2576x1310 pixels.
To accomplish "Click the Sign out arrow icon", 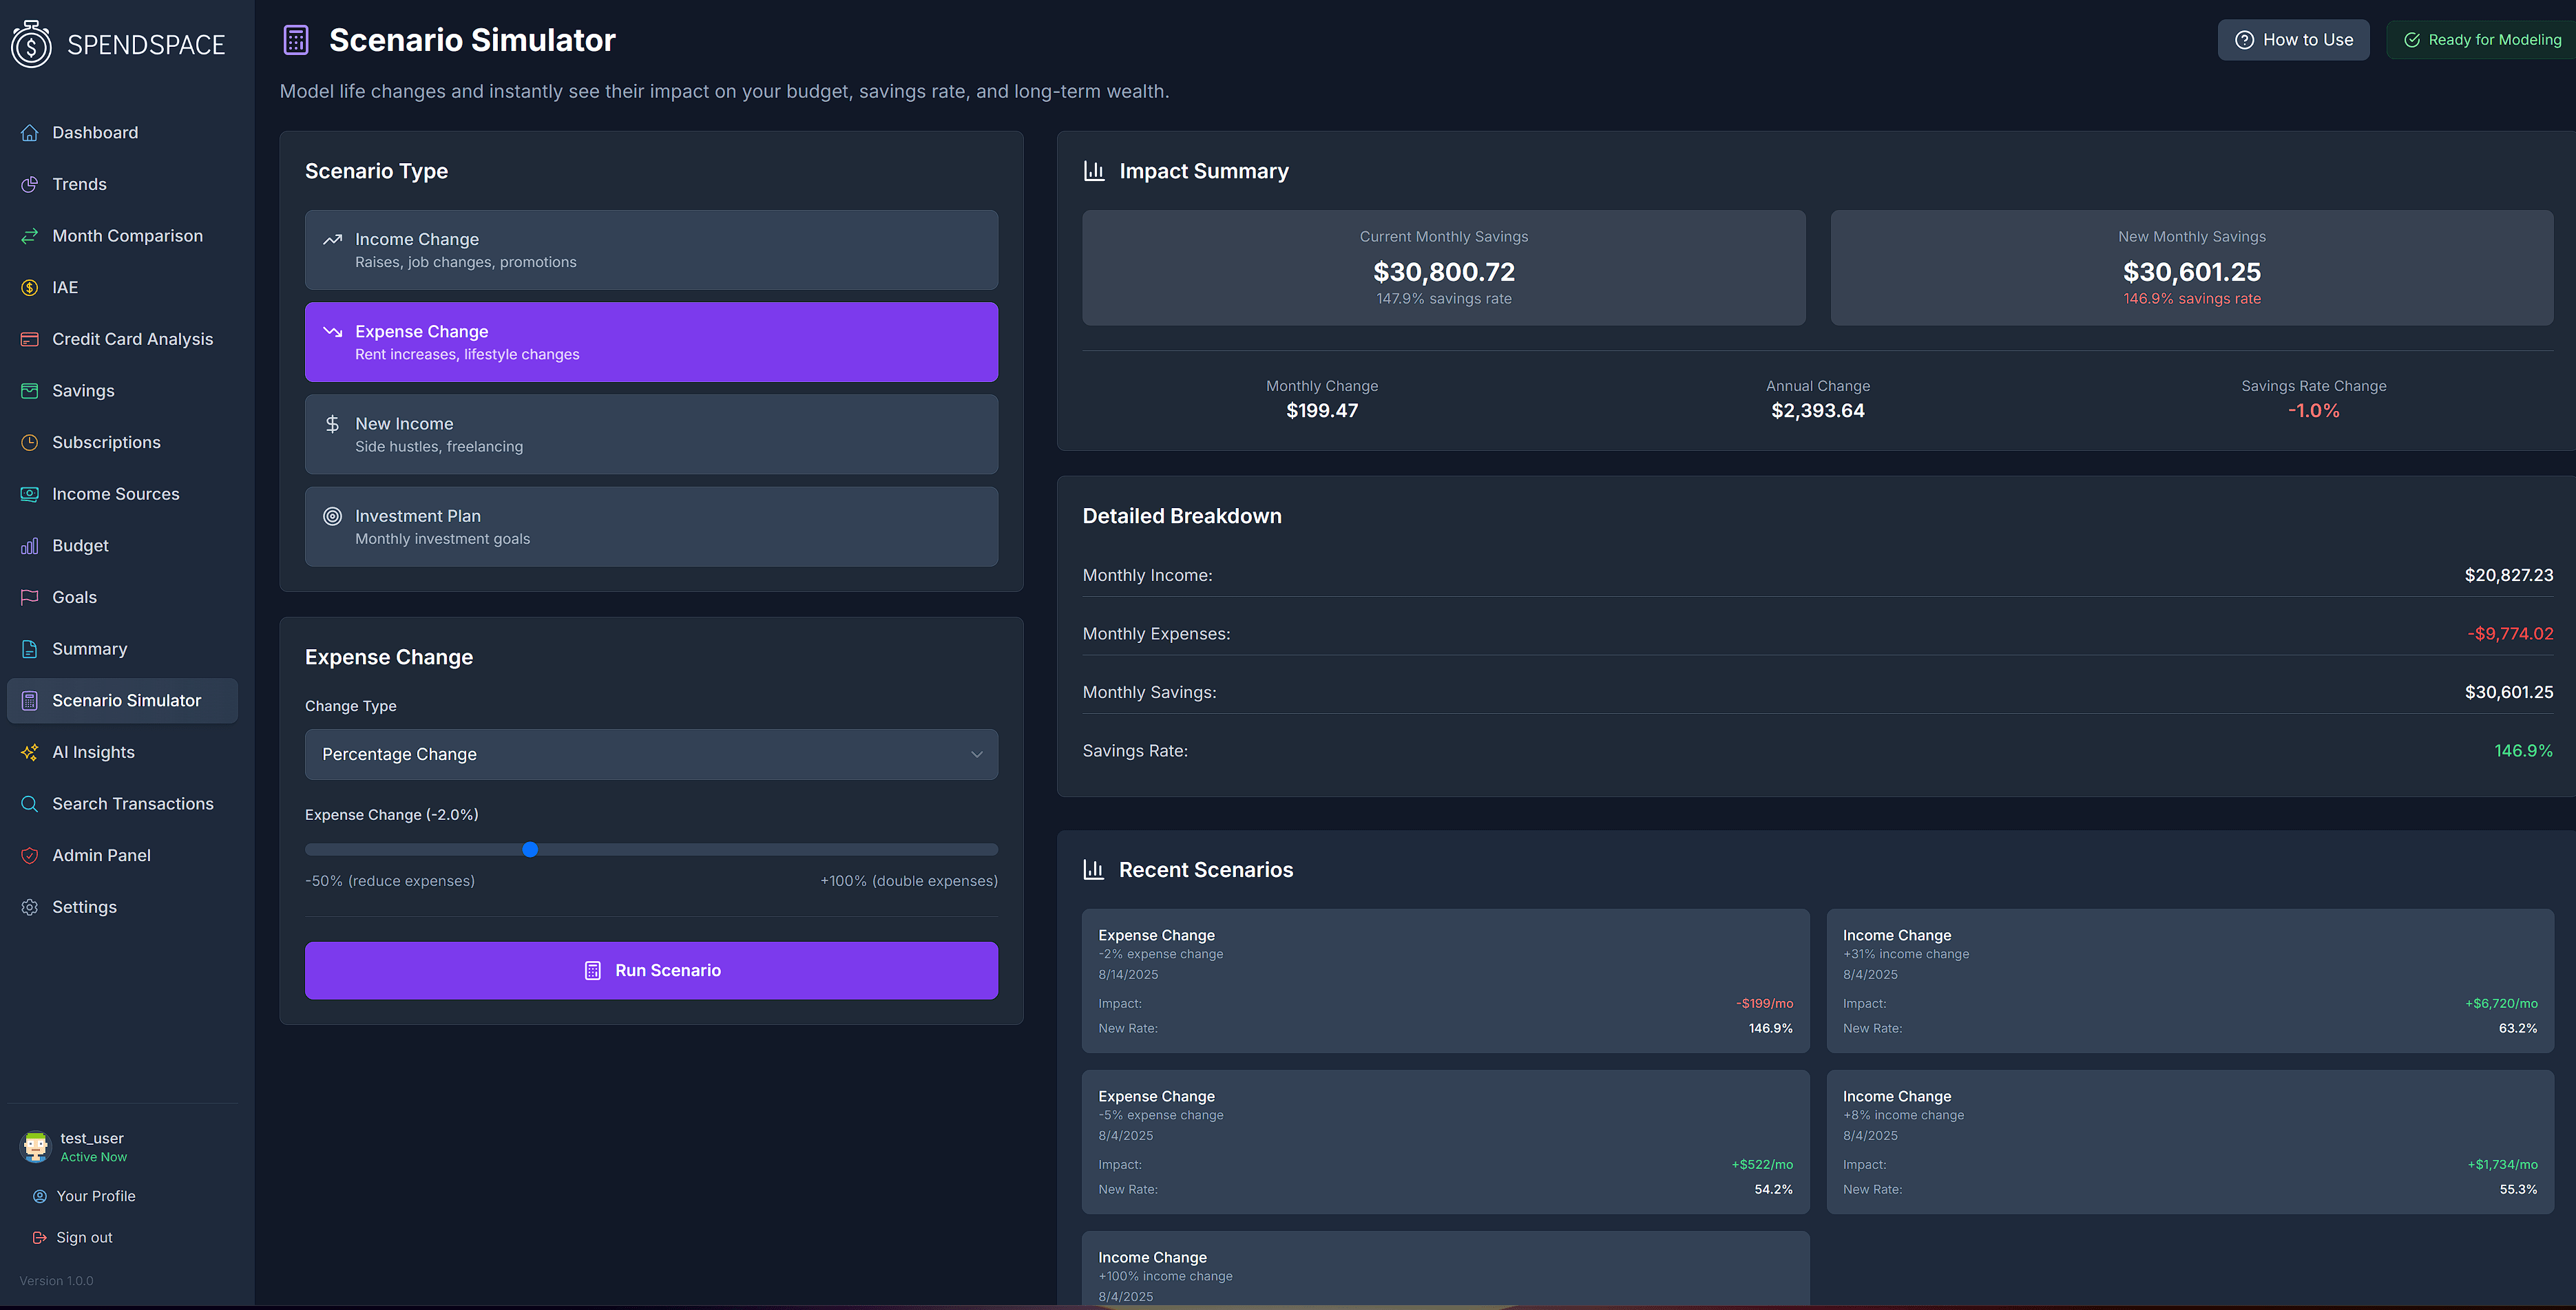I will click(x=40, y=1237).
